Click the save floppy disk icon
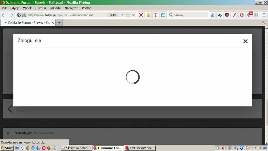The width and height of the screenshot is (268, 151). 163,15
